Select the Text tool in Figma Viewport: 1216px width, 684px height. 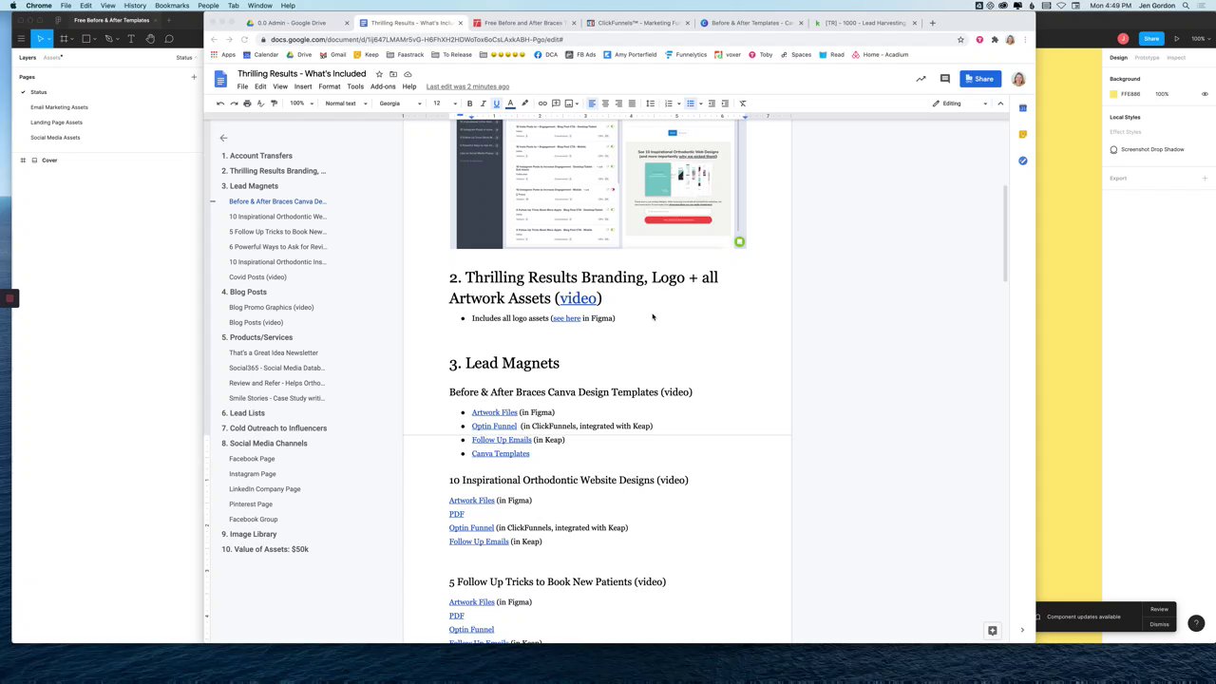coord(131,39)
